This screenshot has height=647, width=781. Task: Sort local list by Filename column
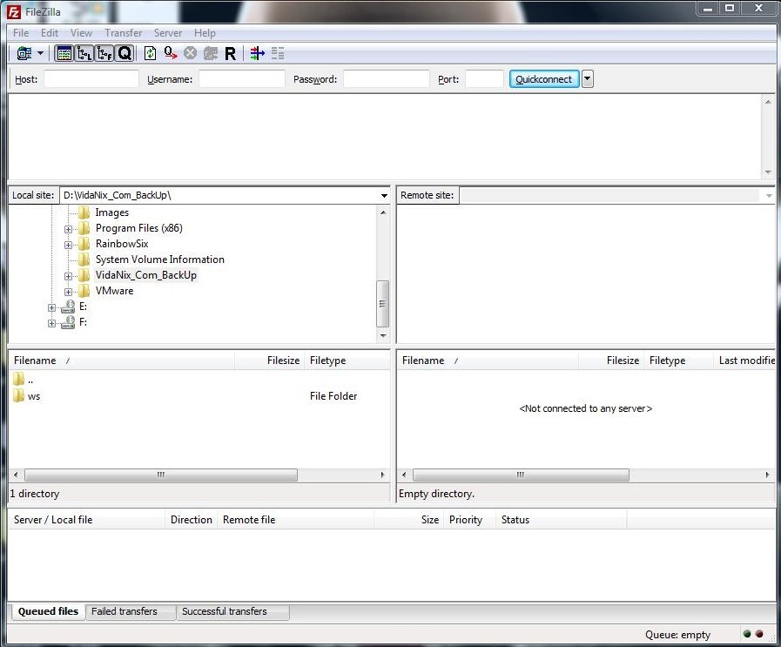coord(122,361)
